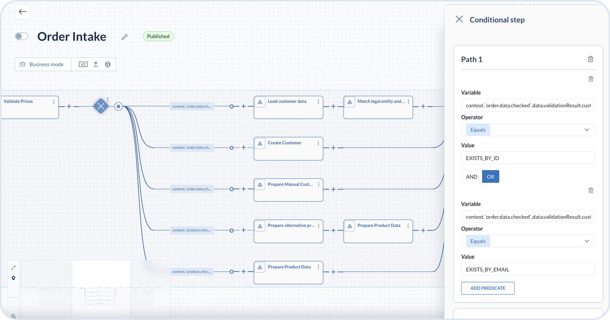Select the OR logic toggle
This screenshot has height=320, width=610.
491,177
